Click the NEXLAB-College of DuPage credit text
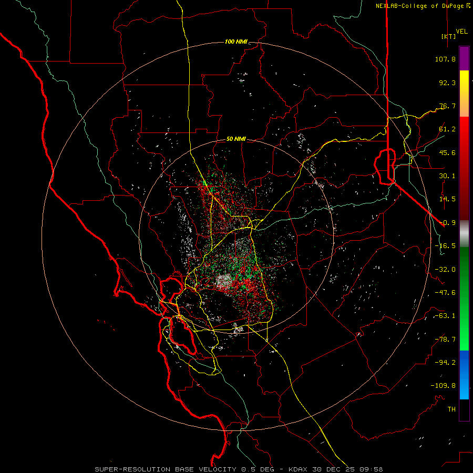 click(x=419, y=6)
